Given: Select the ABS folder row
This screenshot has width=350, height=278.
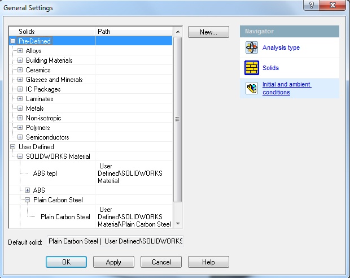Looking at the screenshot, I should 91,190.
